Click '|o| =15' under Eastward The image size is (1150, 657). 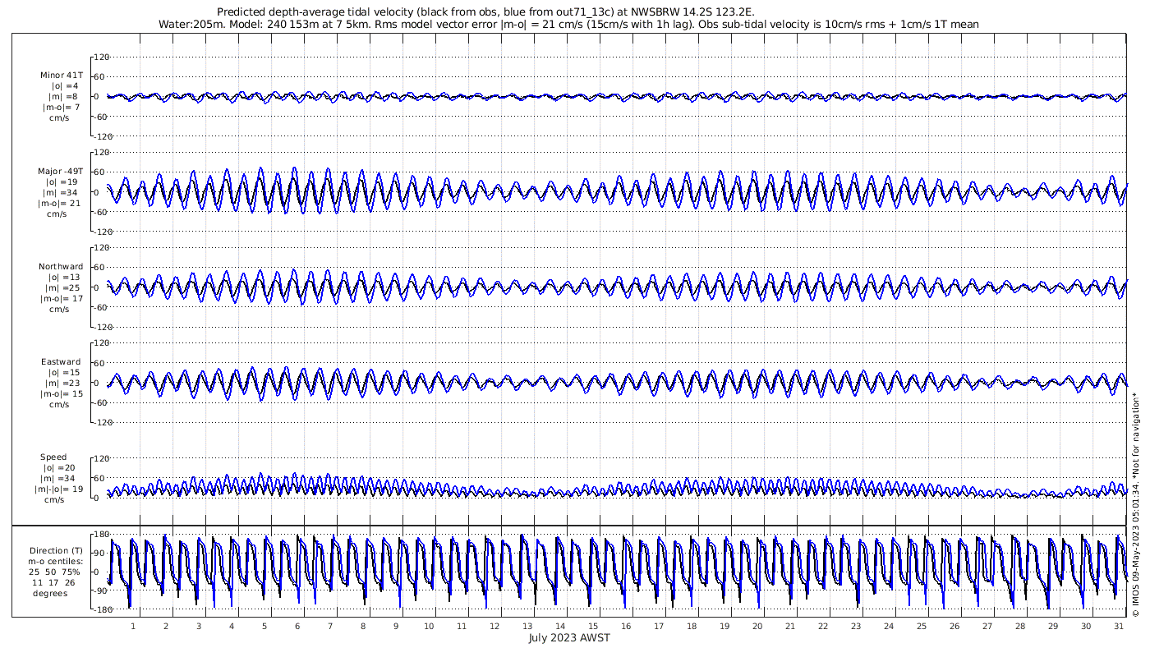click(x=64, y=372)
